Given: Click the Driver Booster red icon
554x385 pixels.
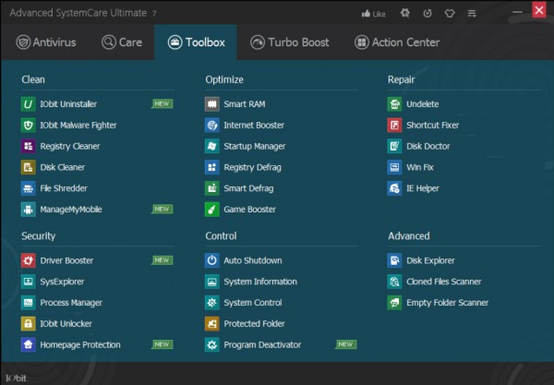Looking at the screenshot, I should tap(29, 260).
